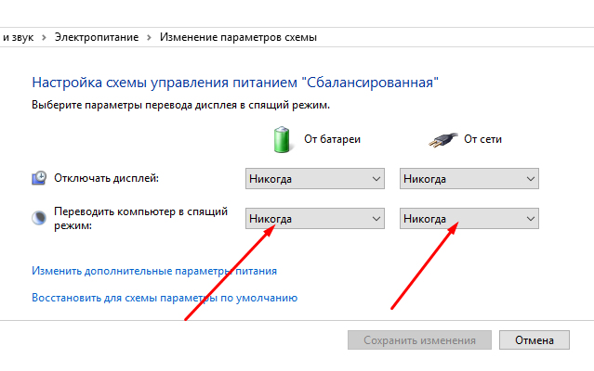Click the sleep mode moon icon
594x371 pixels.
(39, 218)
